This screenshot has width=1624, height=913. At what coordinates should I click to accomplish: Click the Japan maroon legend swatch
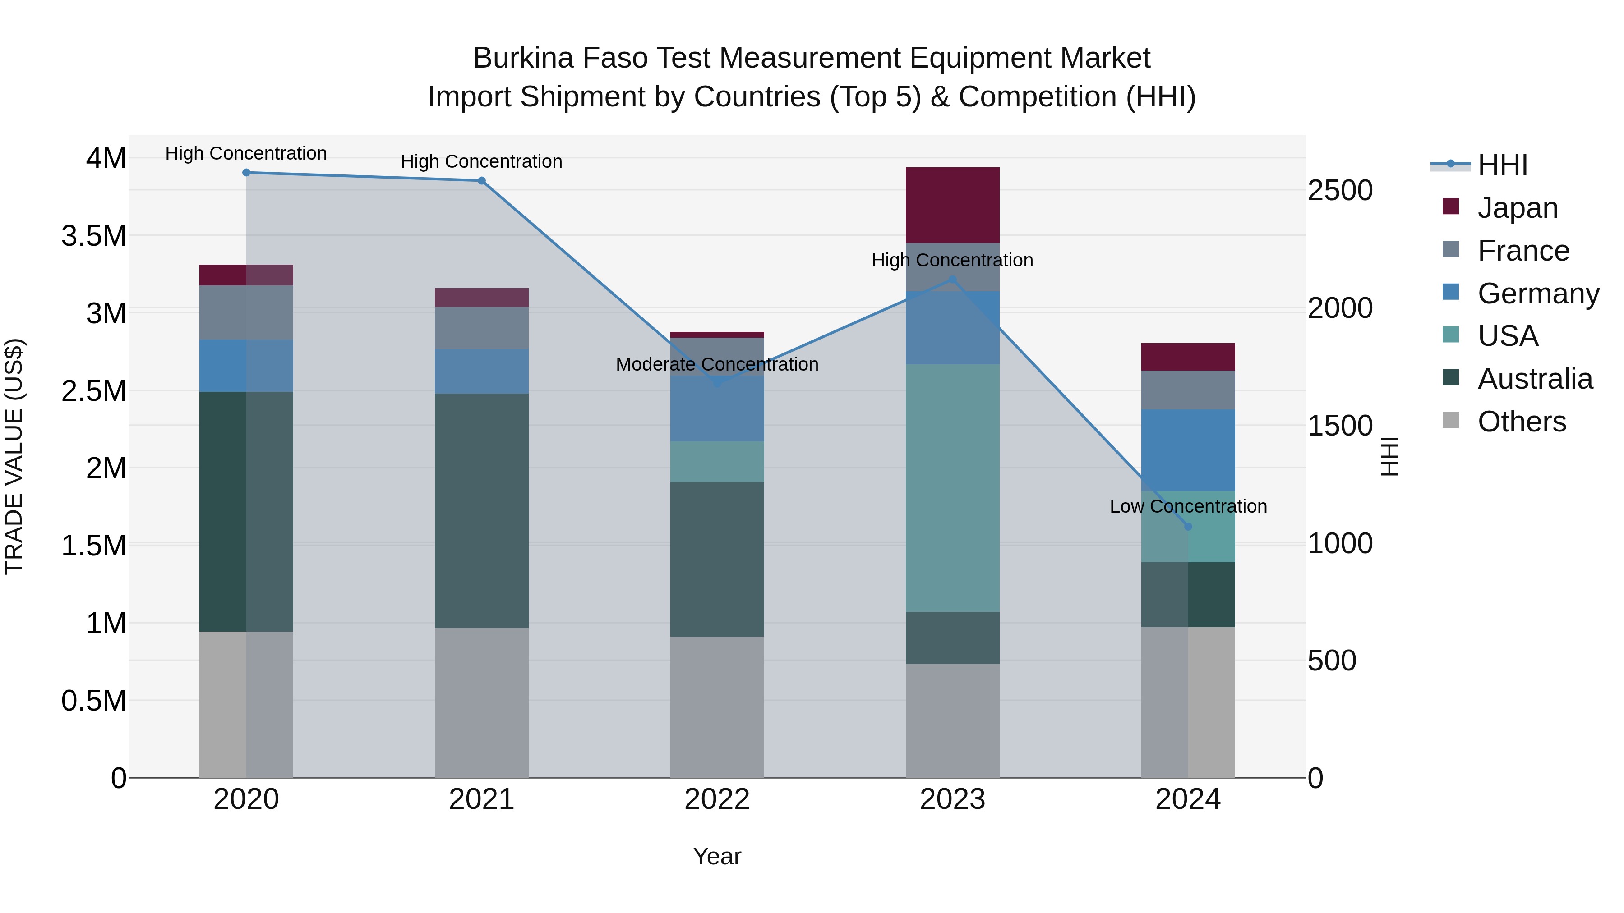pyautogui.click(x=1451, y=206)
